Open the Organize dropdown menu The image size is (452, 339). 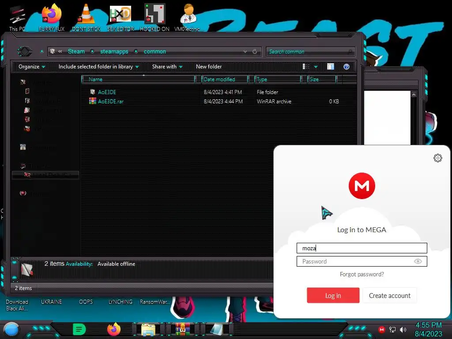[32, 67]
